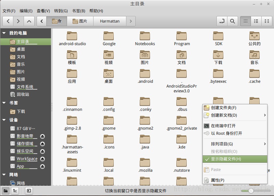Hide the sidebar using the bottom-bar icon
This screenshot has height=196, width=274.
tap(29, 191)
